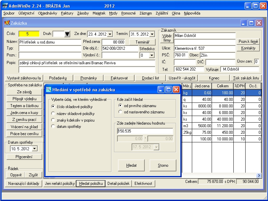Click the 'Dodací list' button
Image resolution: width=268 pixels, height=201 pixels.
click(x=150, y=78)
